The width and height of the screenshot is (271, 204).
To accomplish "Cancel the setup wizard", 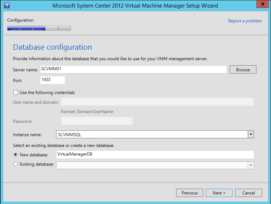I will 248,193.
